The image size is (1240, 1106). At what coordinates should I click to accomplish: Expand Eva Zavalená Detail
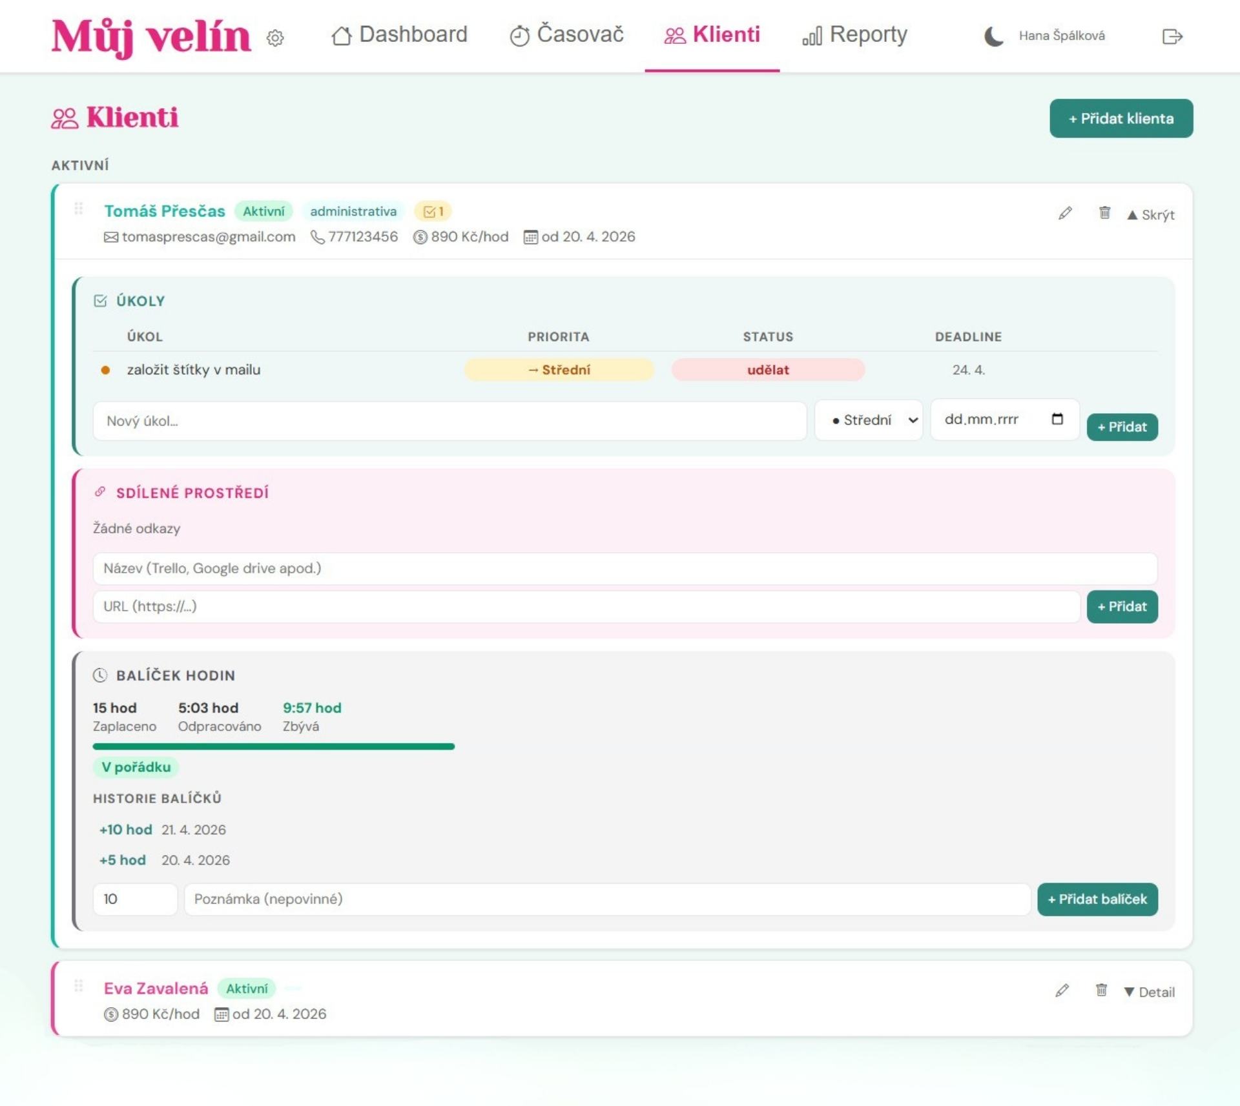[1149, 992]
